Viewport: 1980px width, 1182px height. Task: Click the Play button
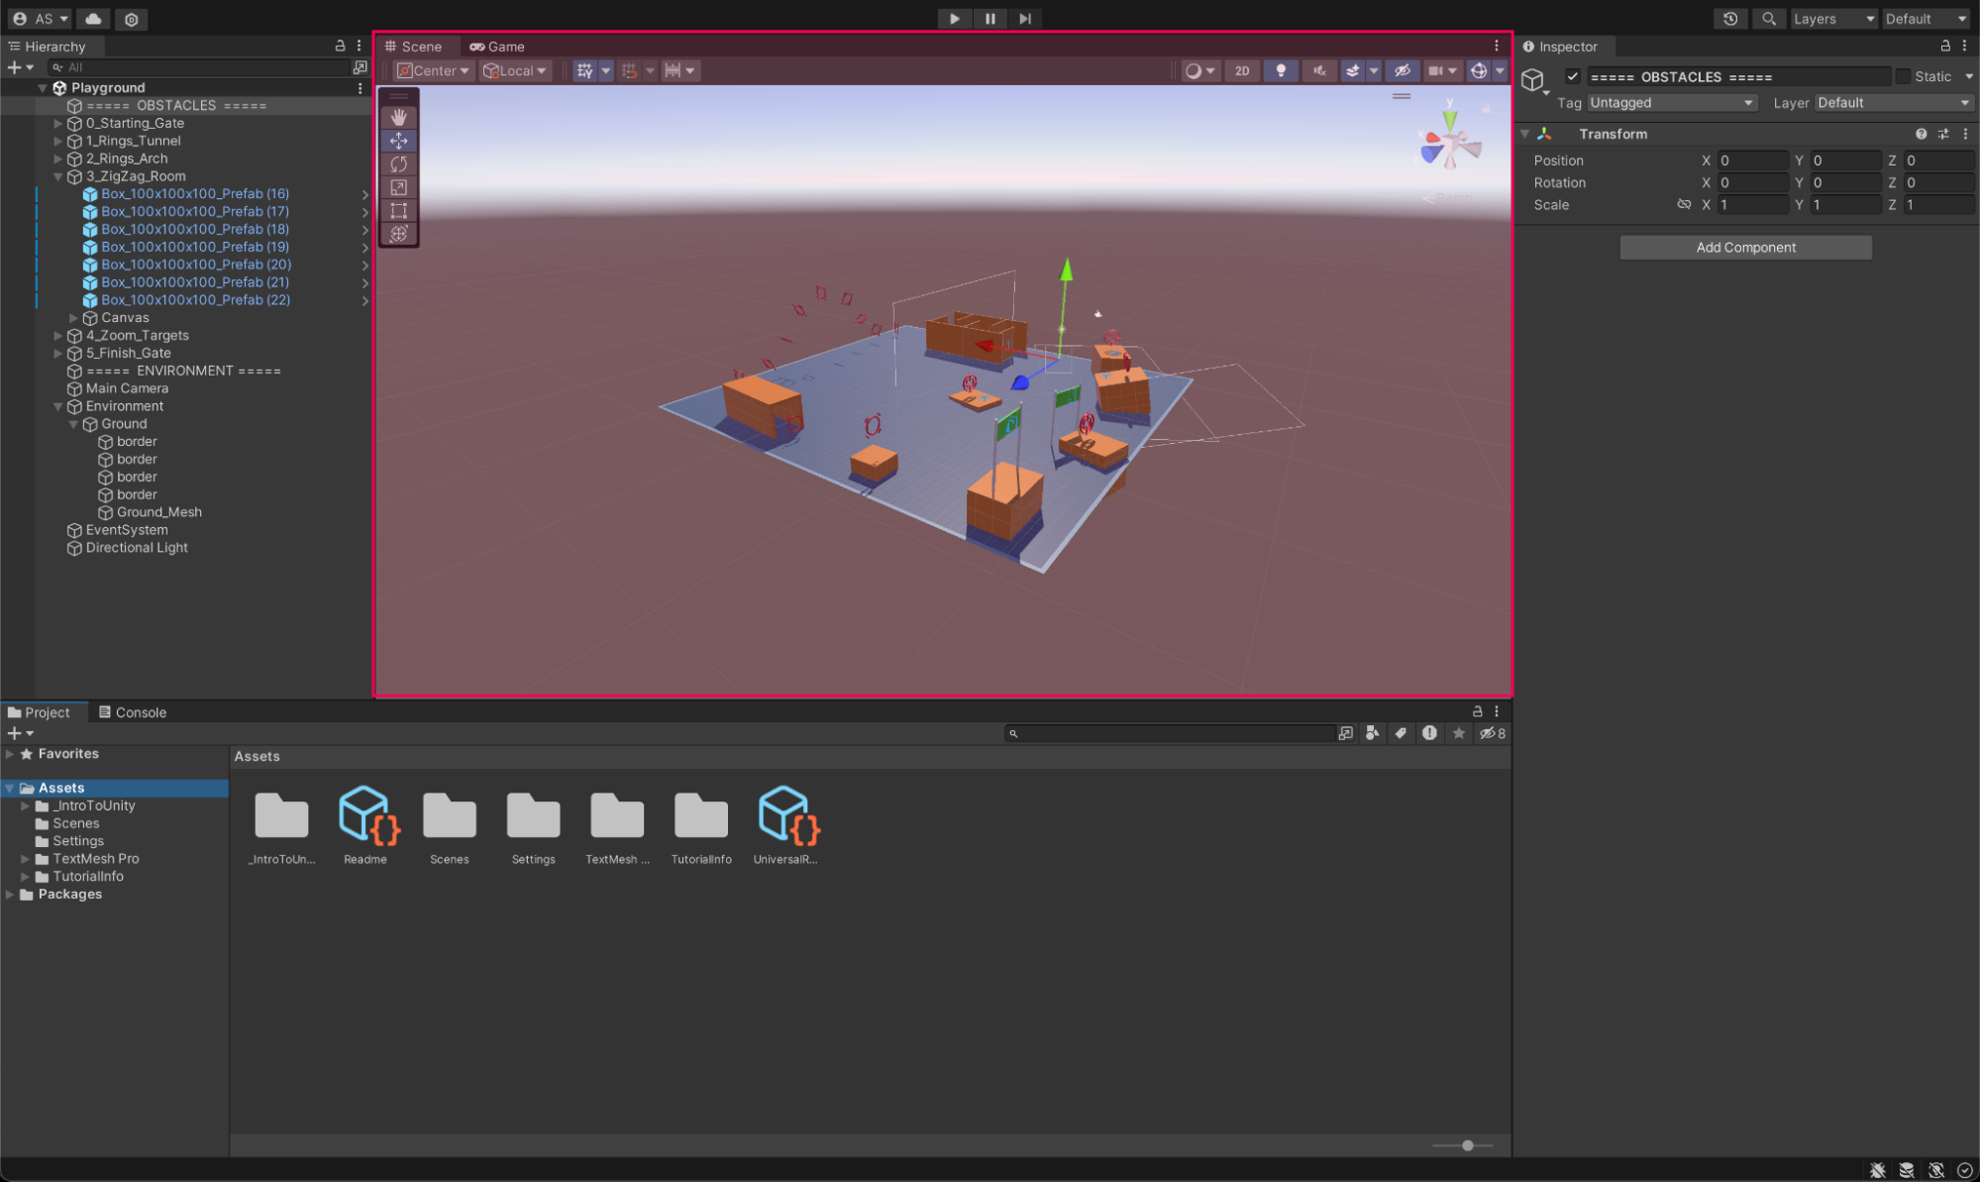coord(954,19)
